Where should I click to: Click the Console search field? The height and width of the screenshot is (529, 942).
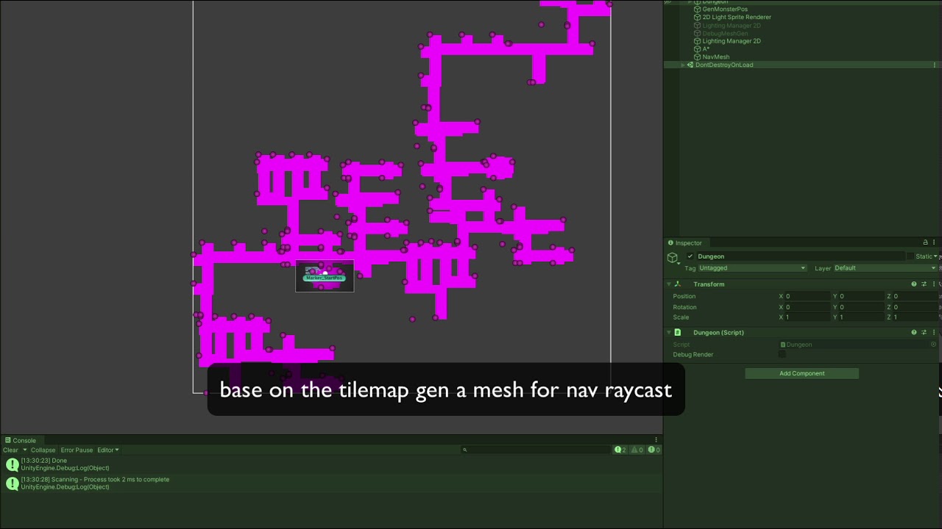point(536,450)
